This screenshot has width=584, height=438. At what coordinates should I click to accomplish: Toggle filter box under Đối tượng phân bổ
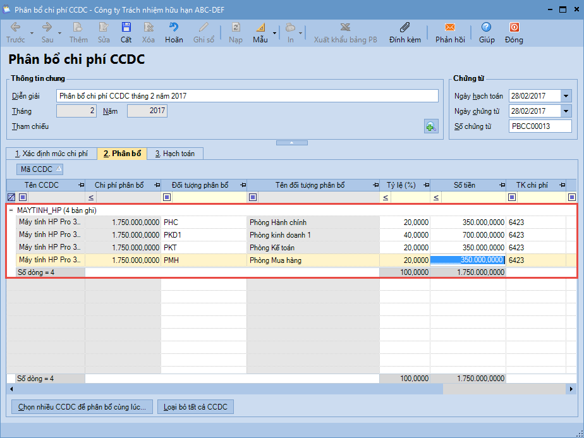click(x=167, y=197)
